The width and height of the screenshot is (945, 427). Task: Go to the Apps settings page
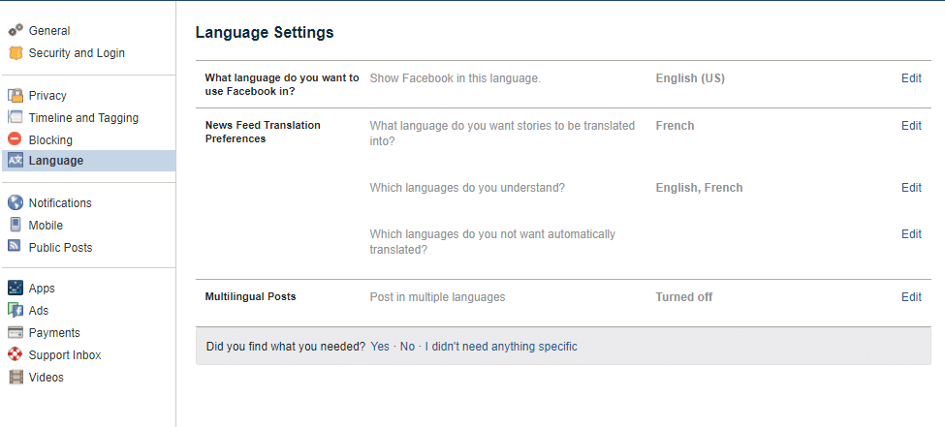(x=42, y=289)
